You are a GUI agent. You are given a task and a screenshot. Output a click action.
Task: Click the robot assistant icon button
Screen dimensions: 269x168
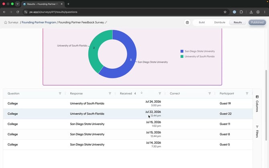coord(187,23)
